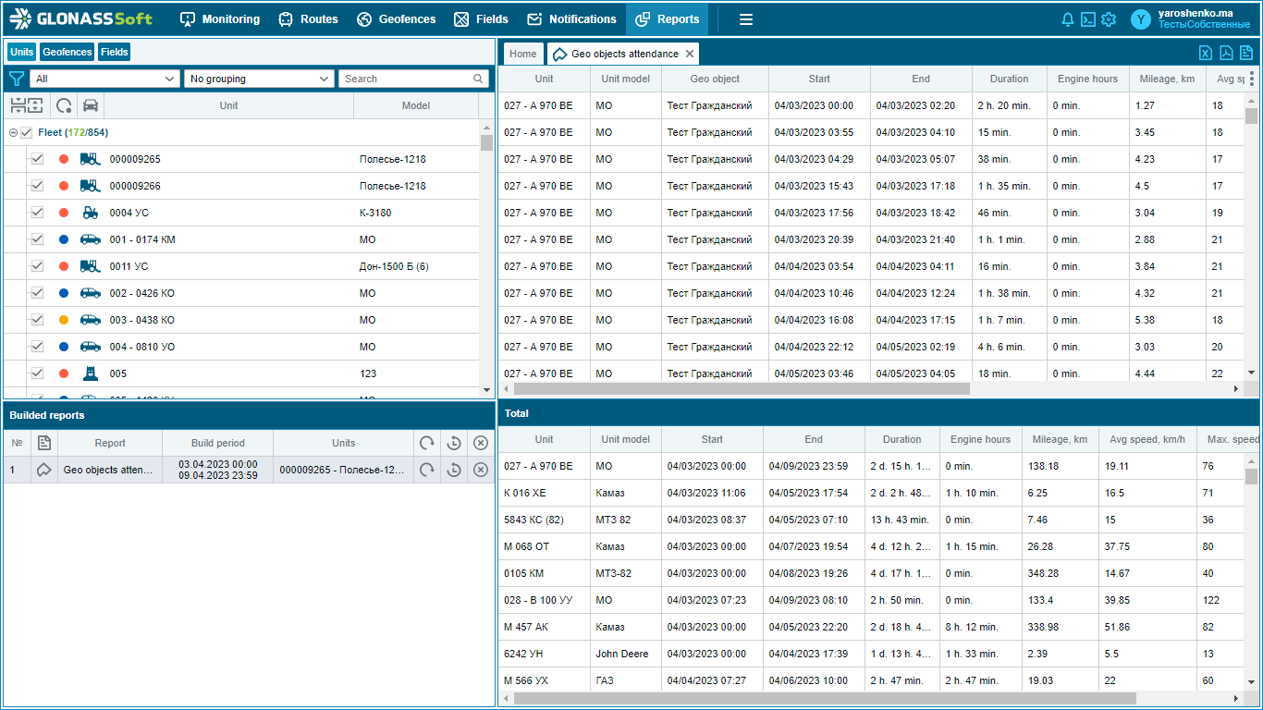
Task: Rebuild the Geo objects attendance report row
Action: 427,470
